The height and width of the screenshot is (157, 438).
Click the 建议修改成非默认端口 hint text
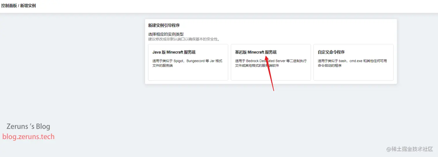click(184, 39)
